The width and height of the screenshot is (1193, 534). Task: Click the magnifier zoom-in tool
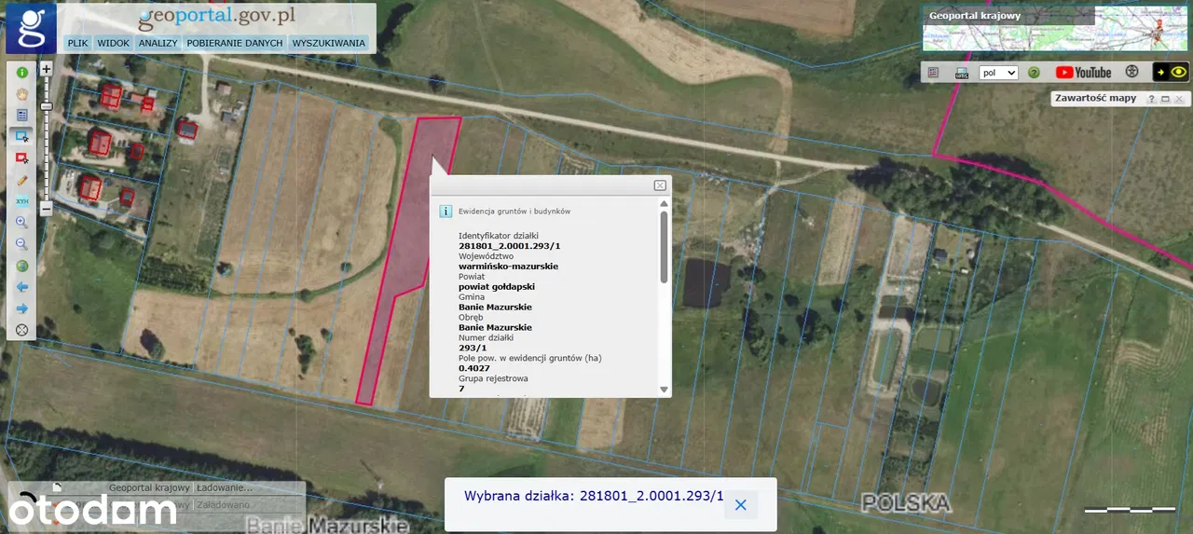(x=21, y=223)
